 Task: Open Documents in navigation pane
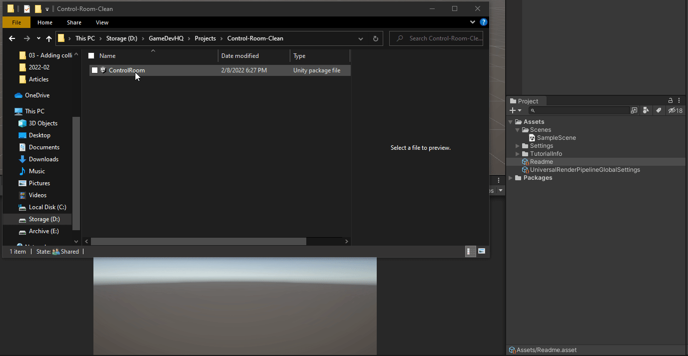pos(39,147)
